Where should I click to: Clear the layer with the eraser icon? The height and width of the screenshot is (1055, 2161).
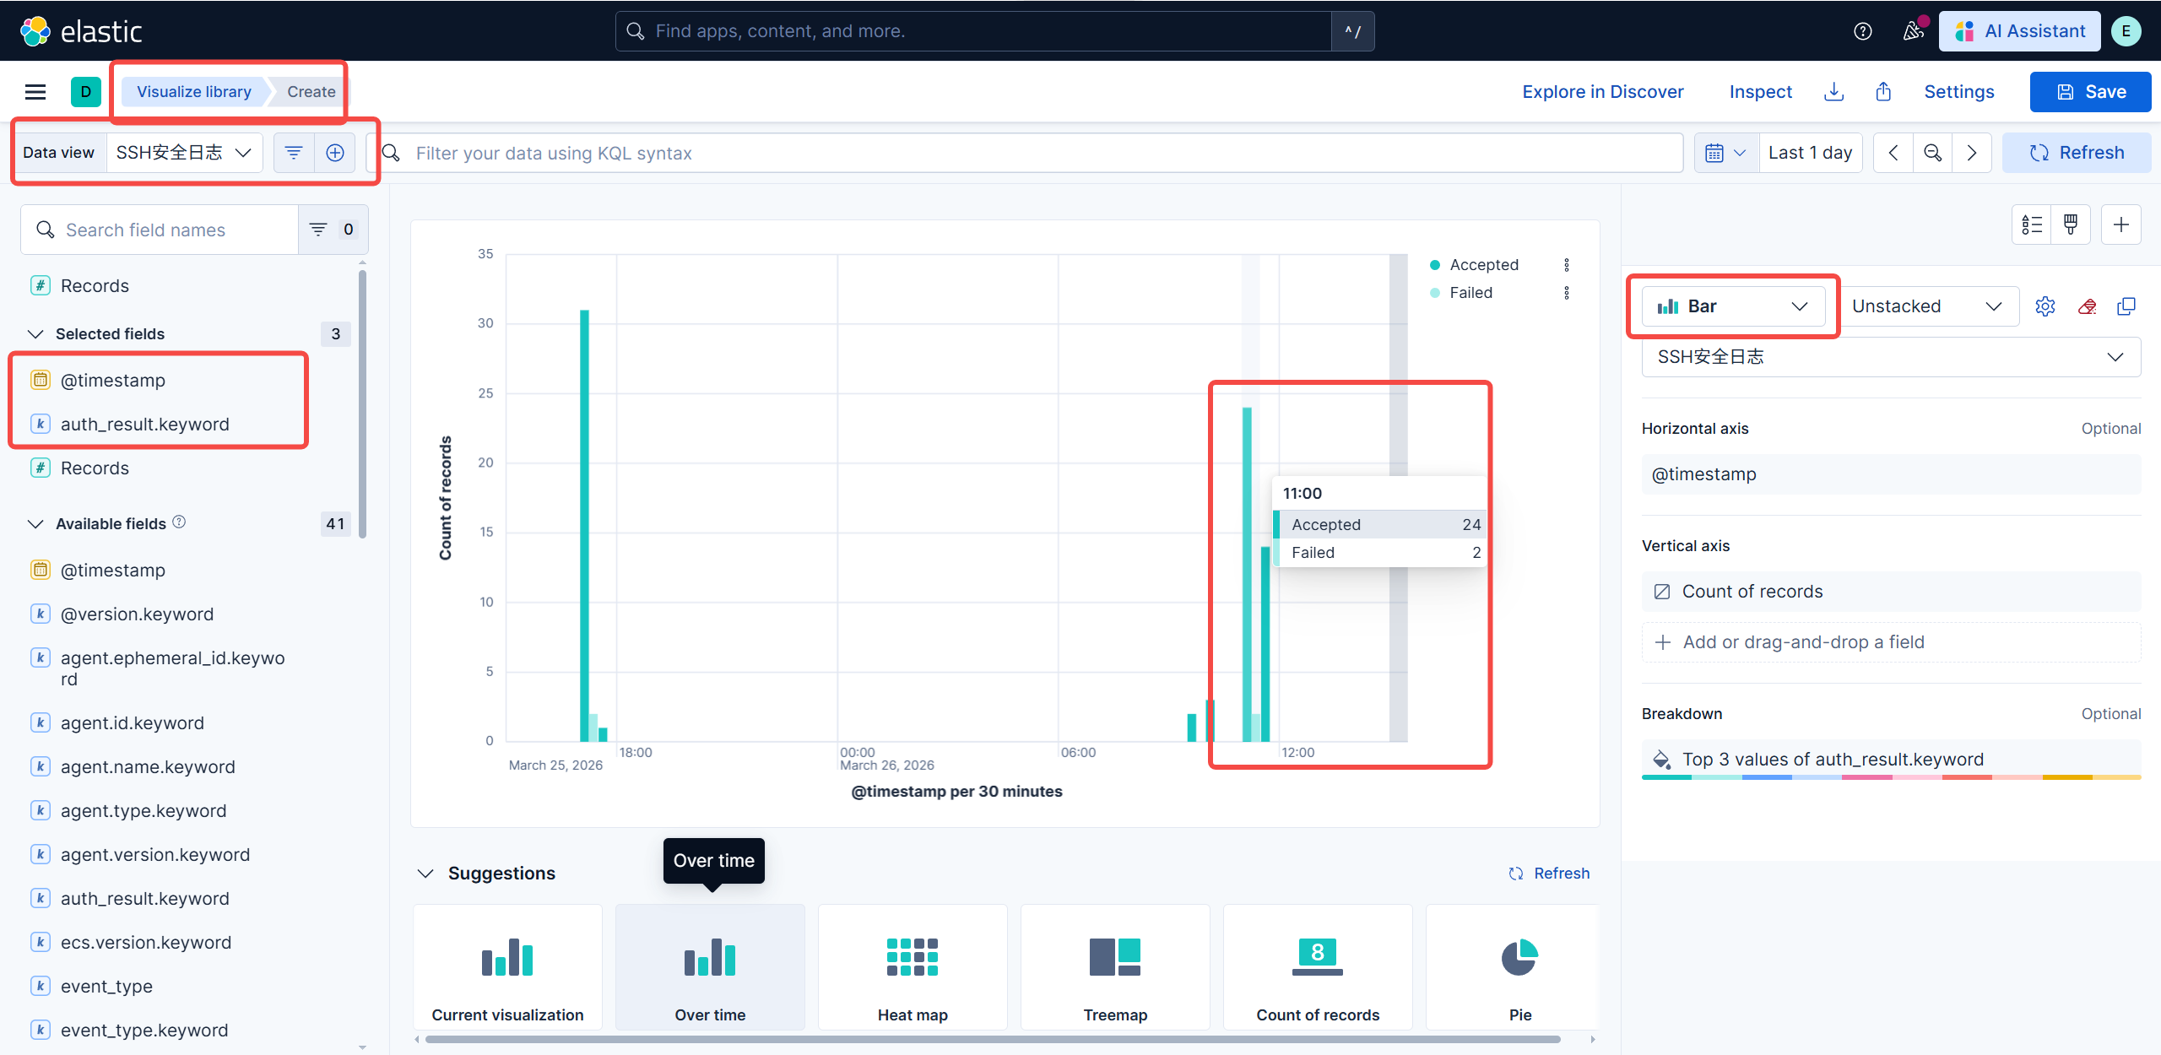coord(2087,306)
